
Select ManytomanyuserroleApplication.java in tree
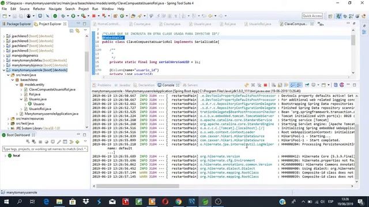[x=51, y=114]
